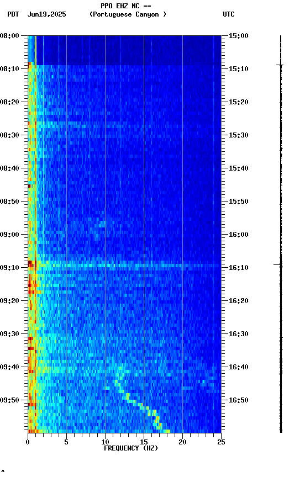Click the '09:10' PDT time label
Screen dimensions: 305x477
(9, 268)
